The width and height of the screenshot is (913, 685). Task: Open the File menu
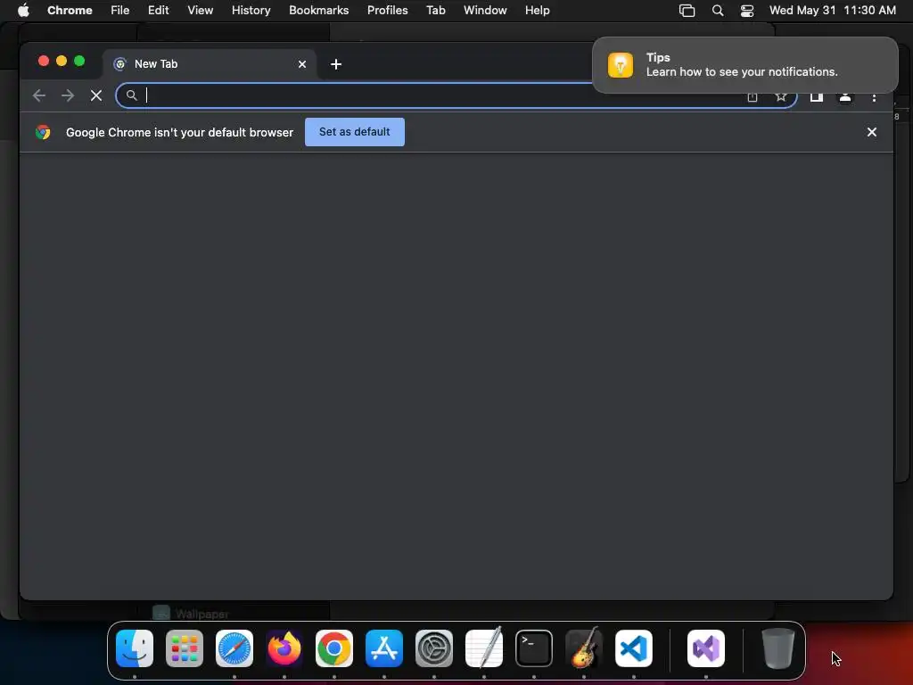coord(120,11)
